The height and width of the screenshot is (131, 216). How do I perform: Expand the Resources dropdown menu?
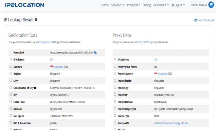pyautogui.click(x=161, y=5)
